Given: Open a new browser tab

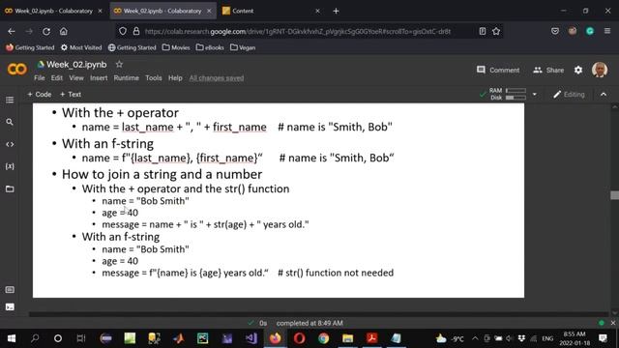Looking at the screenshot, I should coord(336,11).
